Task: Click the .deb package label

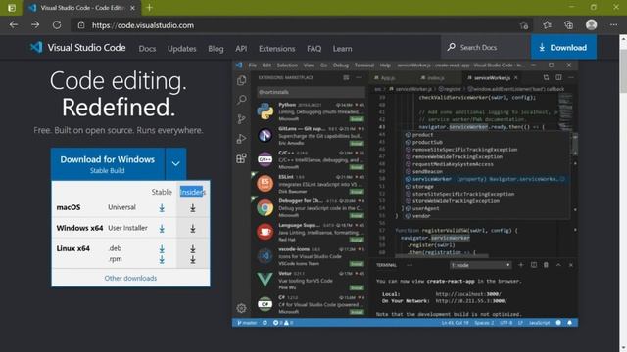Action: 115,248
